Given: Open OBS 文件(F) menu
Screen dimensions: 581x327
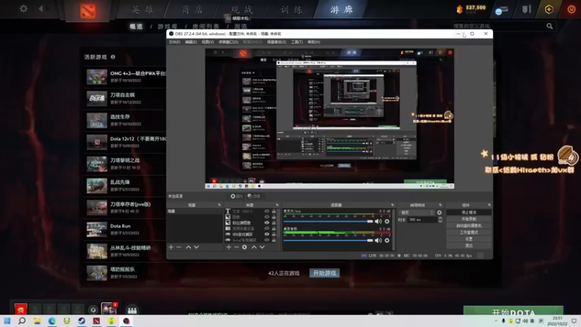Looking at the screenshot, I should click(x=174, y=42).
